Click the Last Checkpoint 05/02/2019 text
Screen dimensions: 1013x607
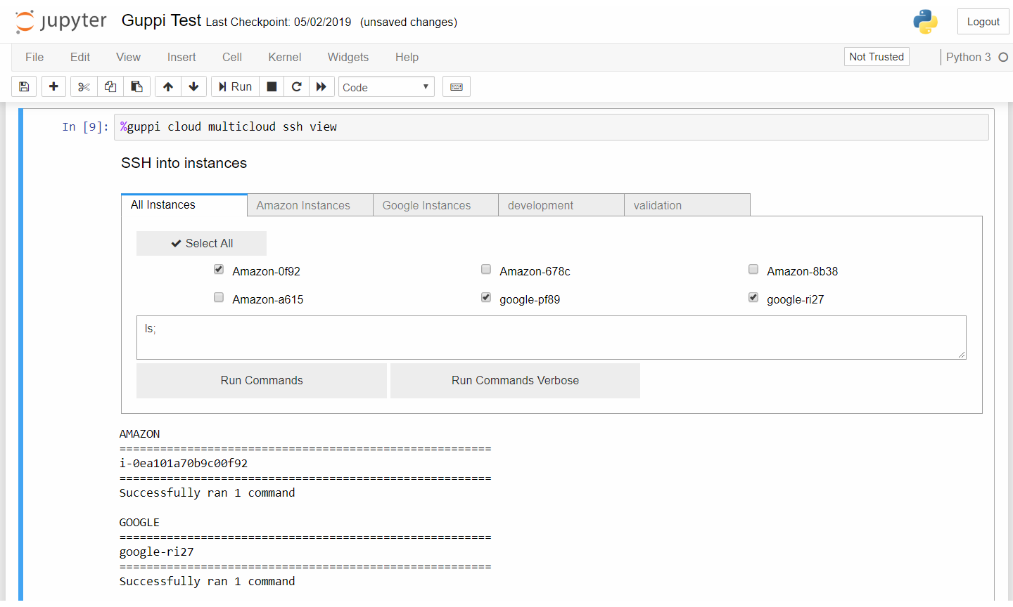[279, 22]
